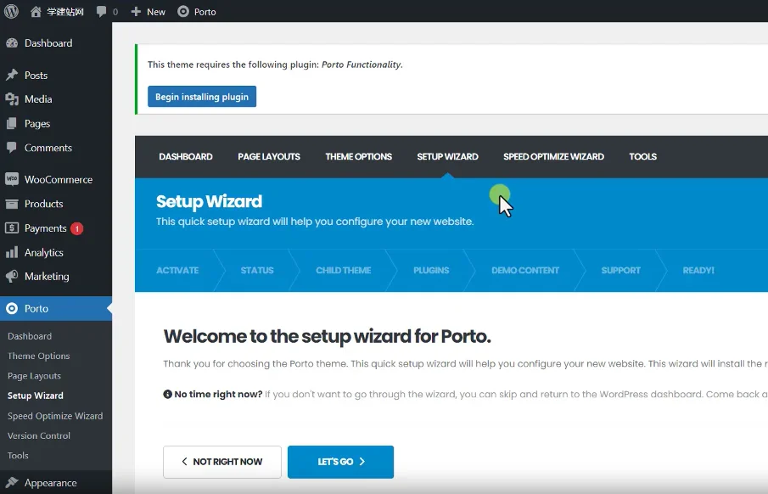Open Version Control submenu item
This screenshot has width=768, height=494.
click(x=39, y=435)
